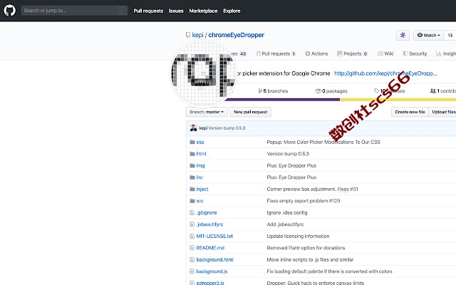Open commit 'Move inline scripts to .js files'
This screenshot has width=456, height=285.
tap(310, 259)
